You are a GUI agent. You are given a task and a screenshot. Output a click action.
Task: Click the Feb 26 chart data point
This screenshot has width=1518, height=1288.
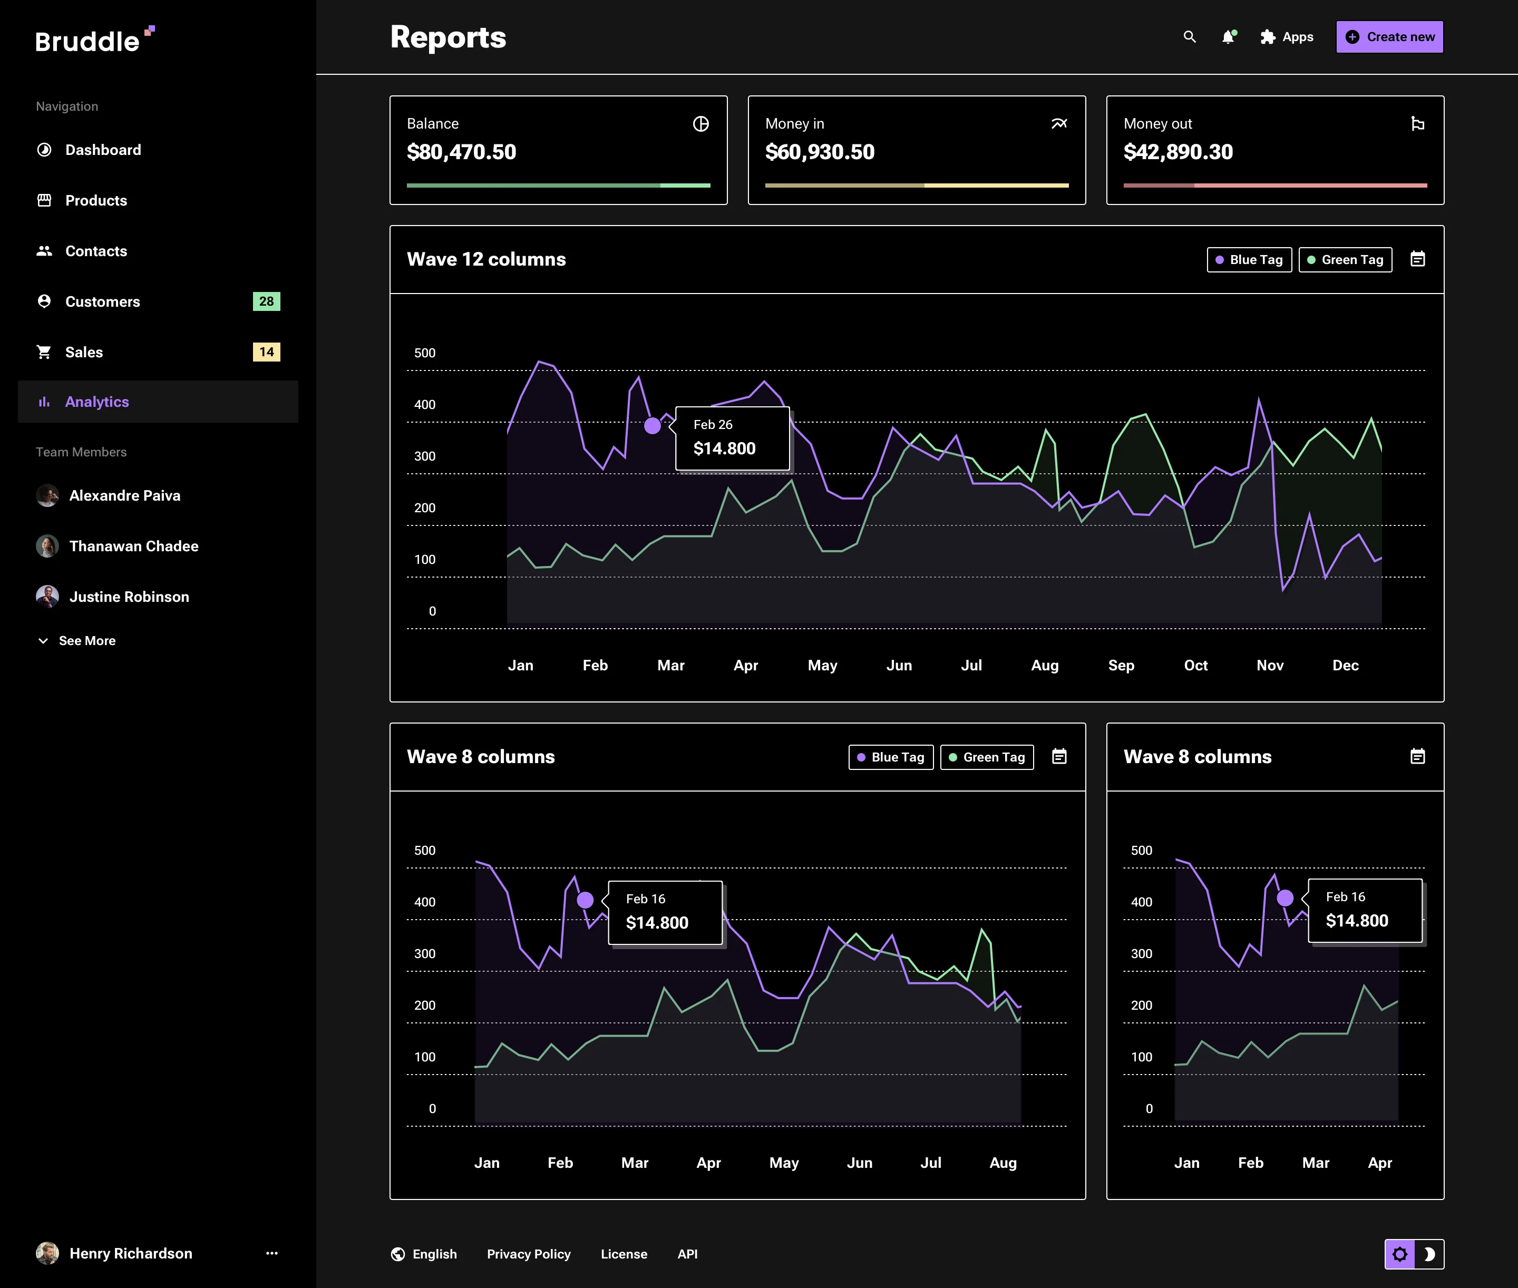pos(652,426)
